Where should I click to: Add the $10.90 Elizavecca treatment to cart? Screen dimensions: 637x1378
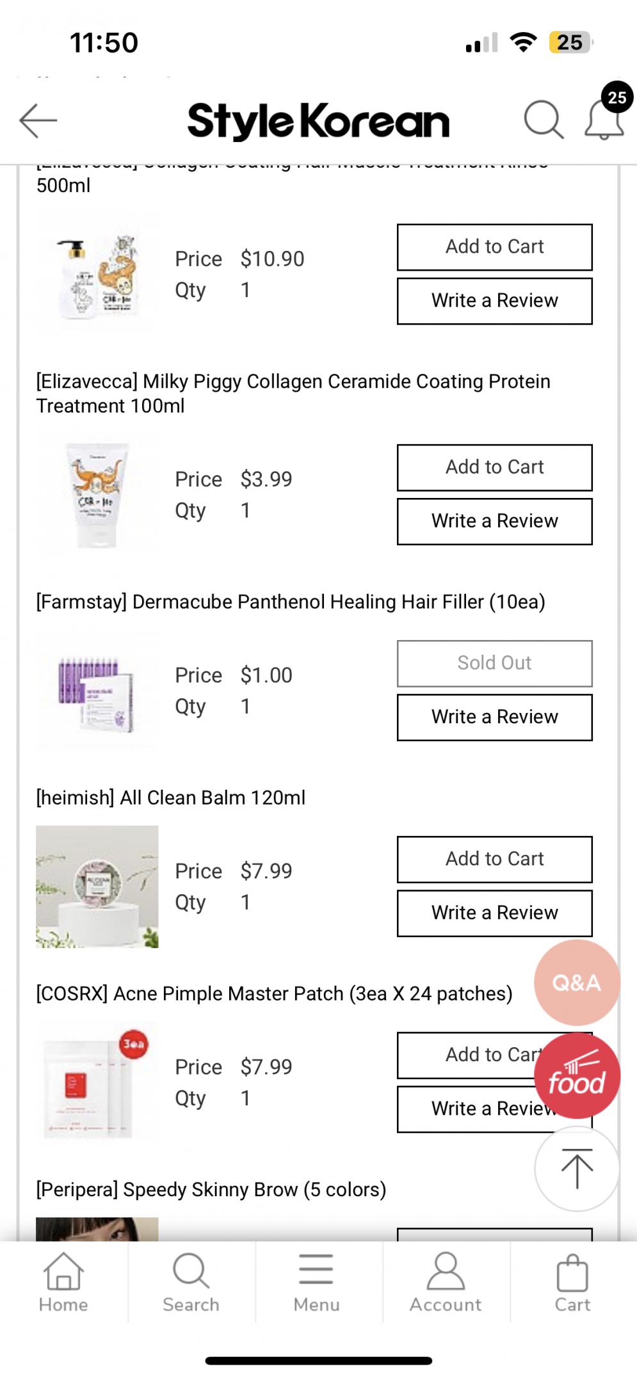pos(494,247)
